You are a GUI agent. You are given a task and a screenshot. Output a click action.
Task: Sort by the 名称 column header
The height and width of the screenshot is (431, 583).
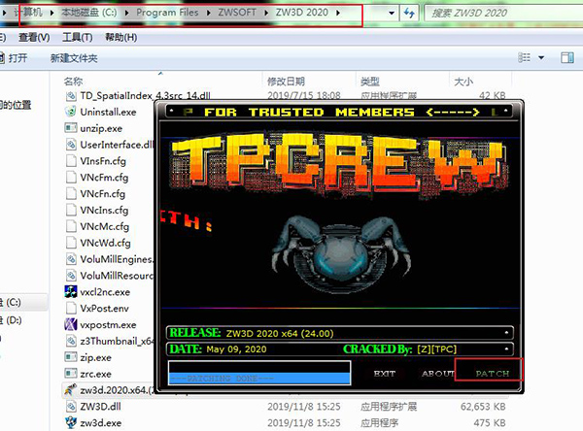[73, 81]
